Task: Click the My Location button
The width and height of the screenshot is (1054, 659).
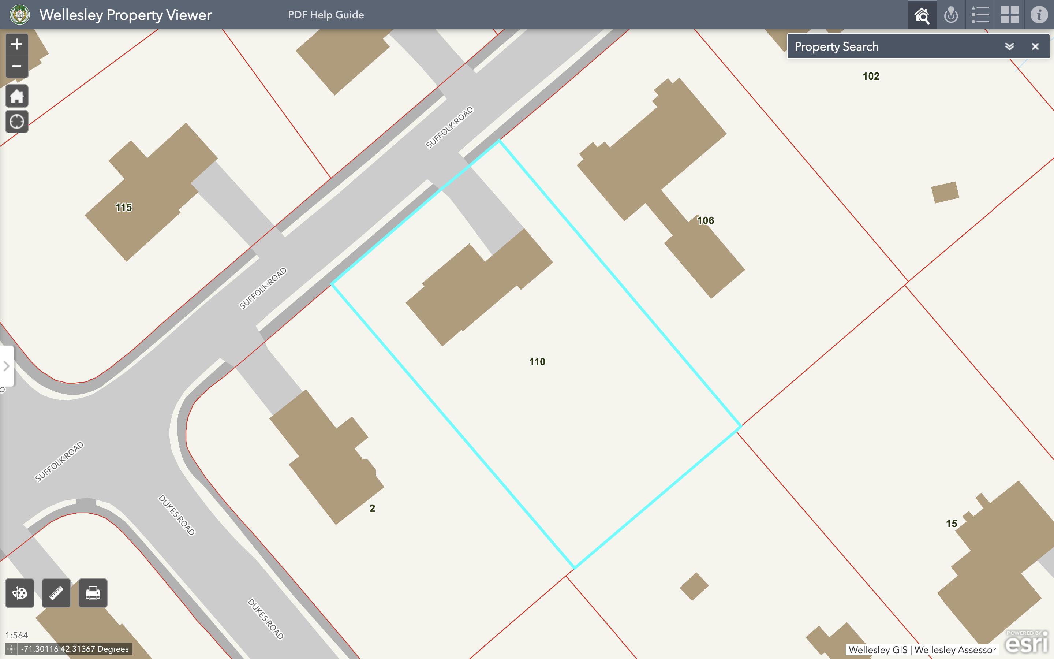Action: coord(16,121)
